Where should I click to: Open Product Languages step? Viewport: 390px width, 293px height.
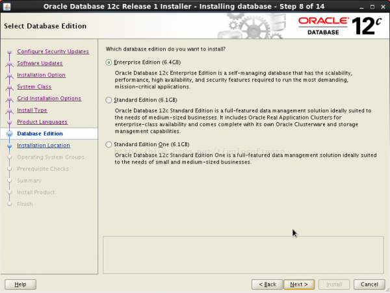[x=42, y=122]
